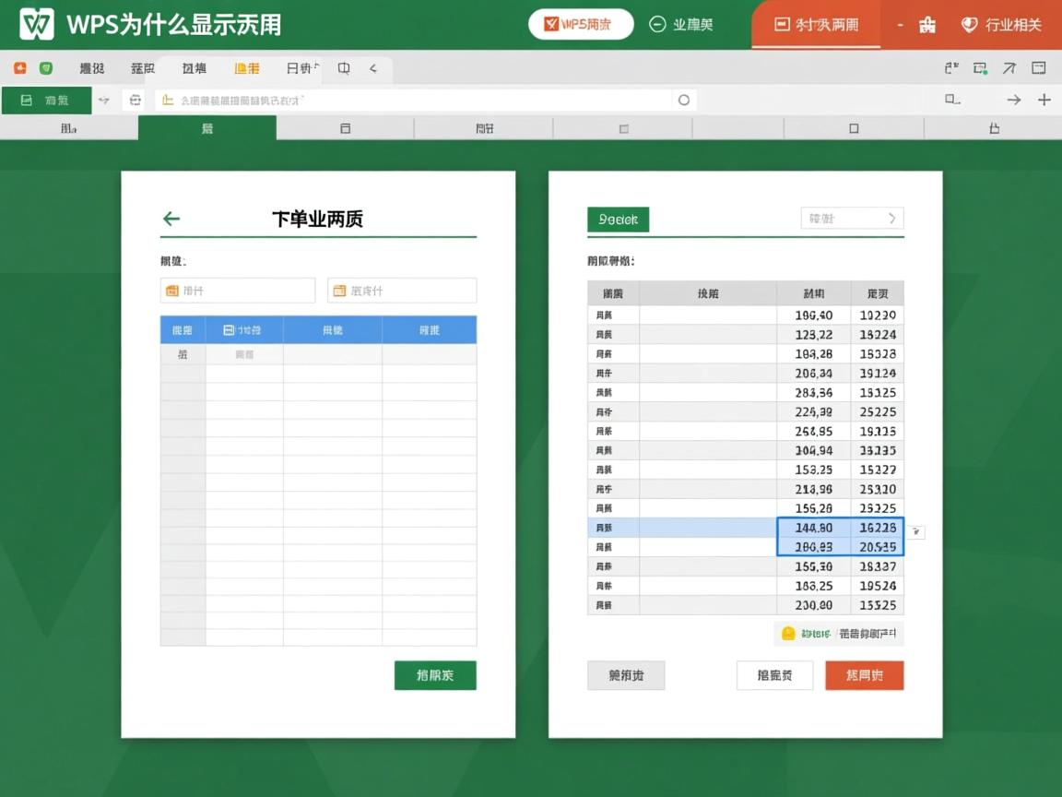This screenshot has height=797, width=1062.
Task: Click the calendar icon in the left form's date field
Action: coord(171,290)
